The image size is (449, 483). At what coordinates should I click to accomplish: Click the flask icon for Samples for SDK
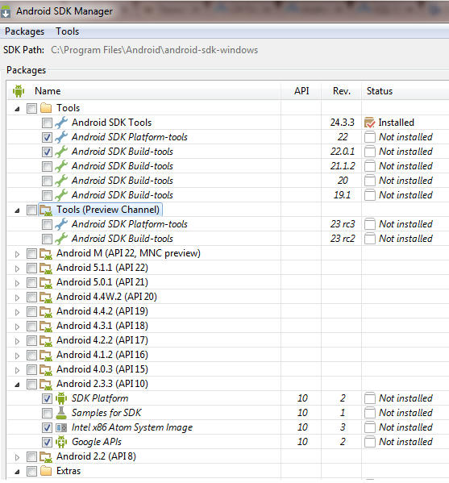pyautogui.click(x=61, y=413)
